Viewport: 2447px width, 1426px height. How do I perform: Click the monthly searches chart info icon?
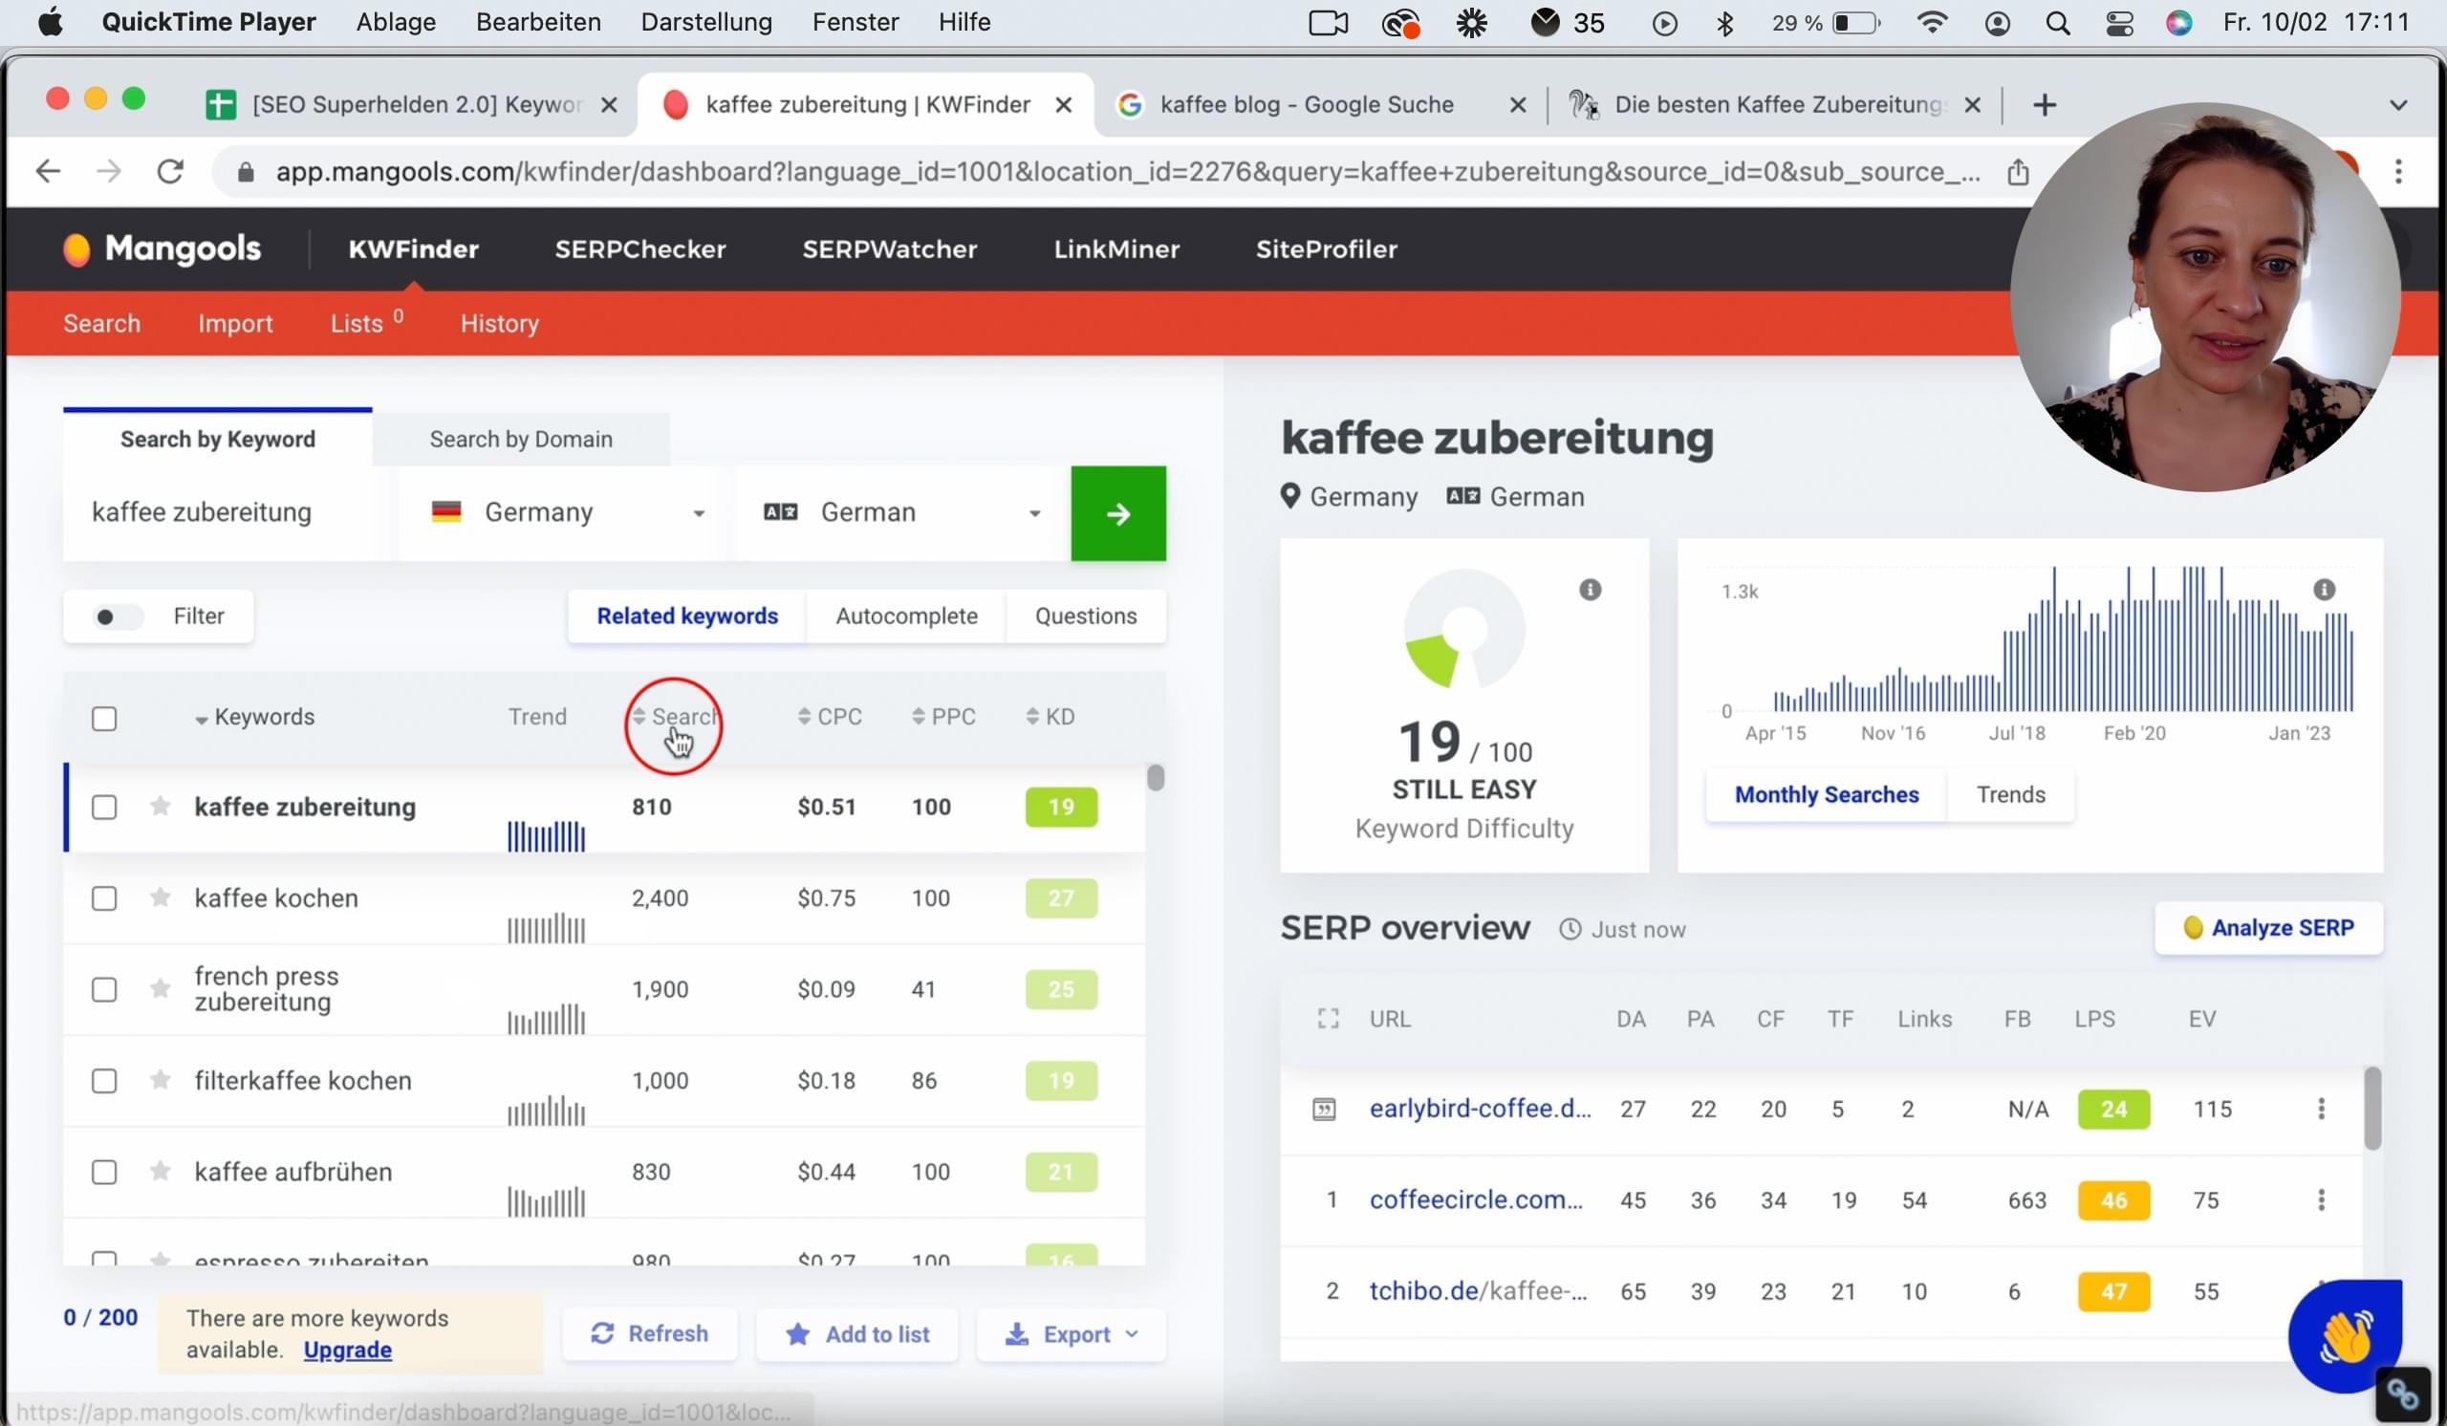pos(2324,590)
